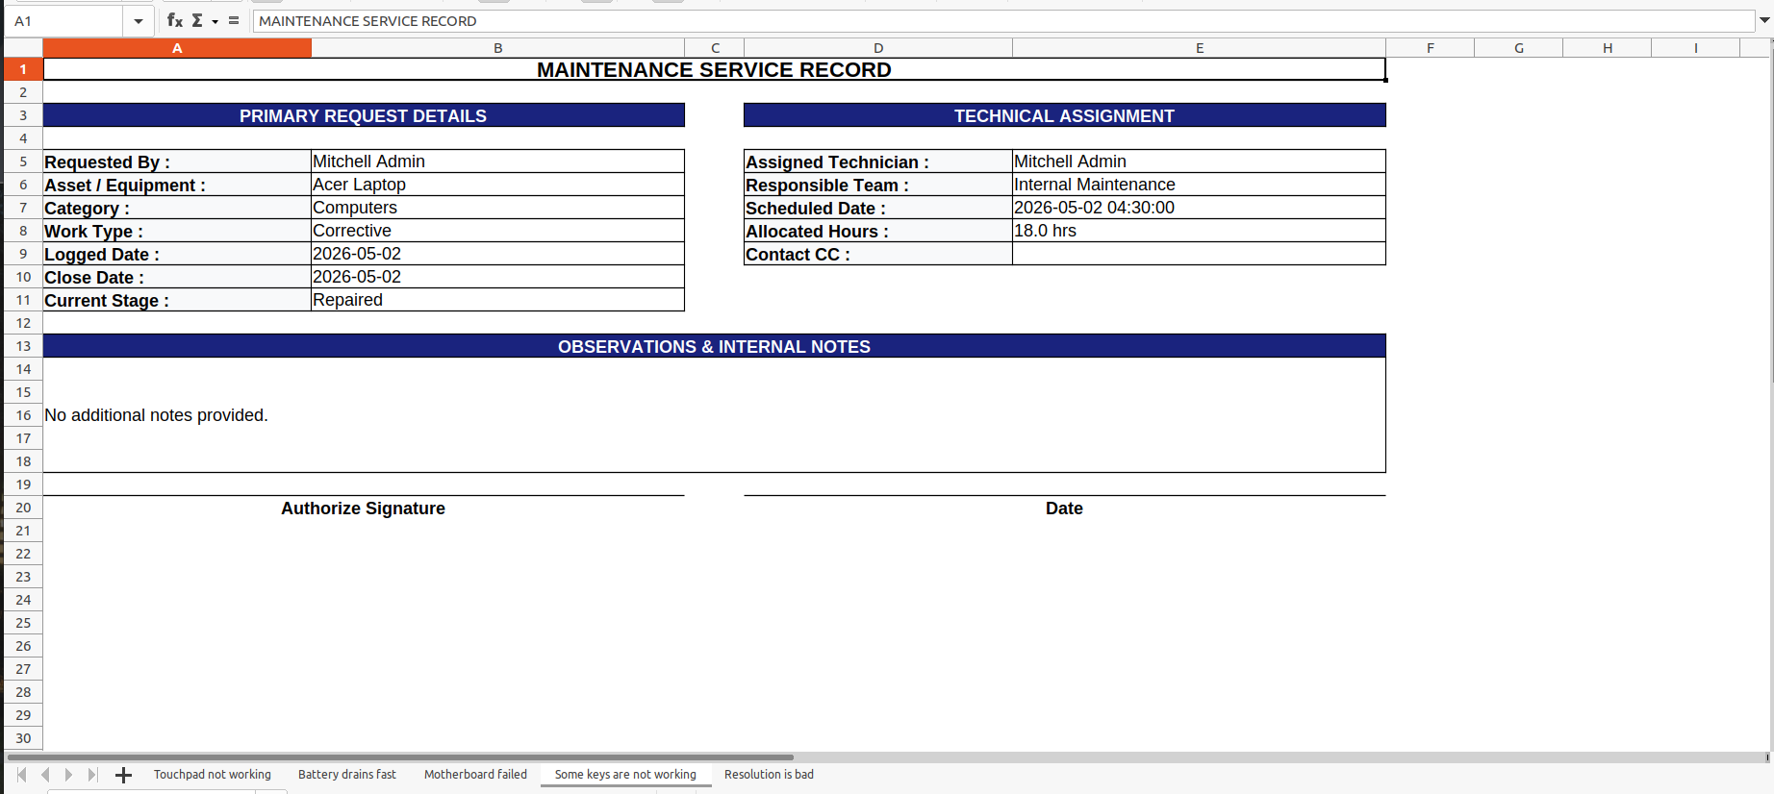The height and width of the screenshot is (794, 1774).
Task: Switch to Touchpad not working sheet tab
Action: 213,775
